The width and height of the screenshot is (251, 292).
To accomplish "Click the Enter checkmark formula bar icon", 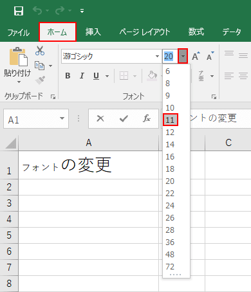I will coord(124,118).
